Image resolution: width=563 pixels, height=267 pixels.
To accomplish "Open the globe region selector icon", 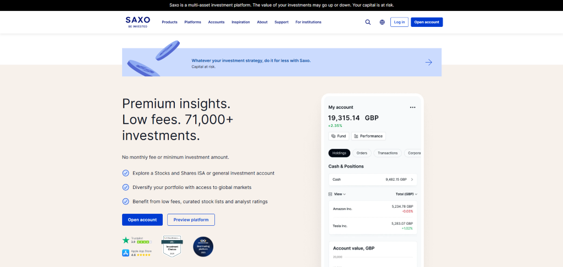I will coord(382,22).
